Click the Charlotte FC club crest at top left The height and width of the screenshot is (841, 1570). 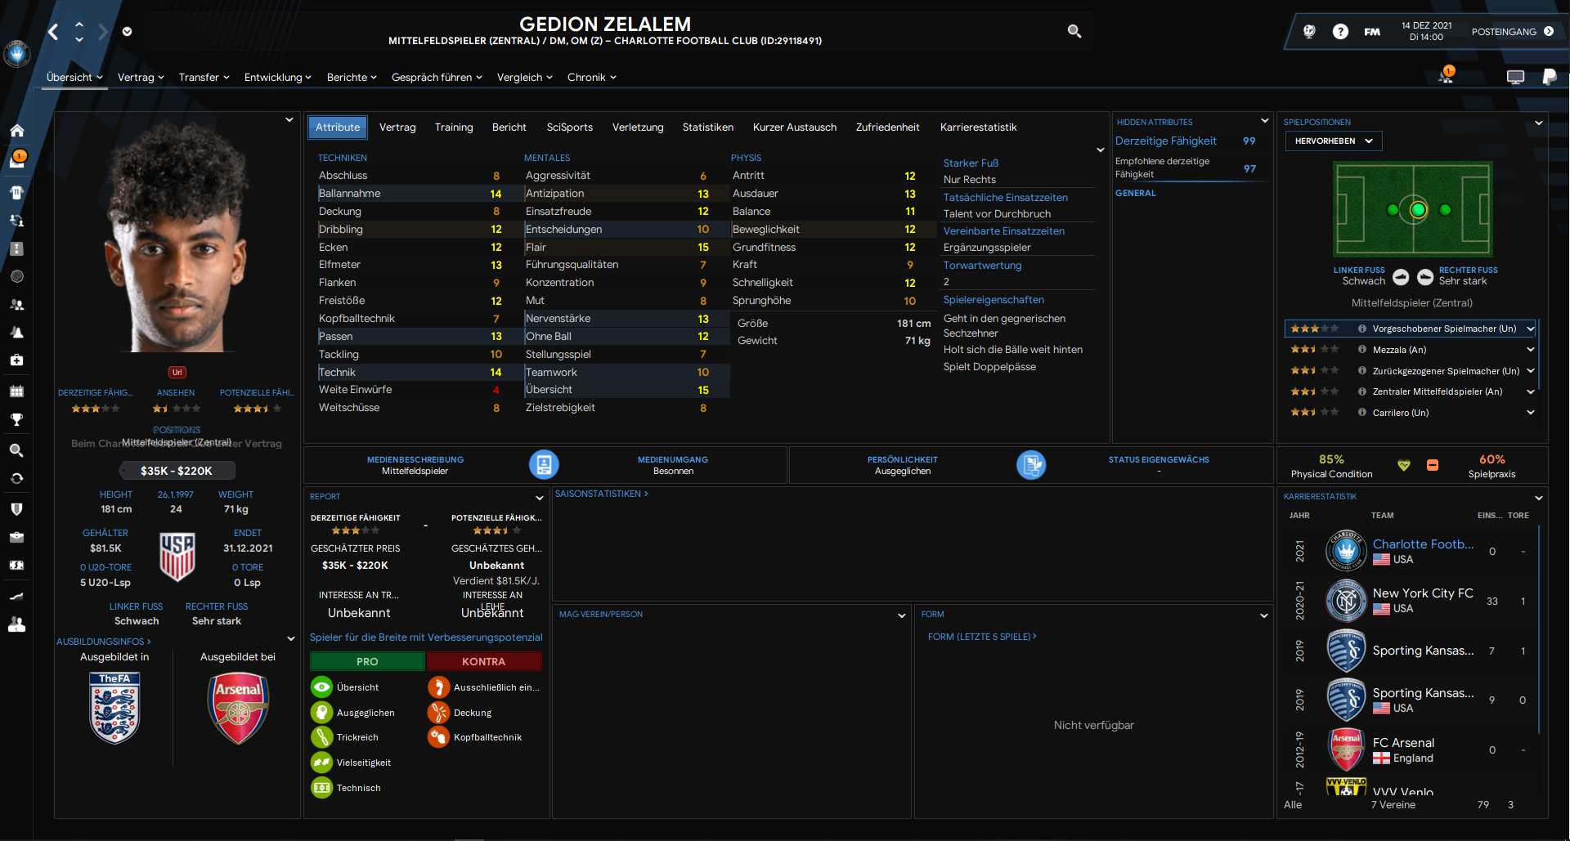pos(16,54)
